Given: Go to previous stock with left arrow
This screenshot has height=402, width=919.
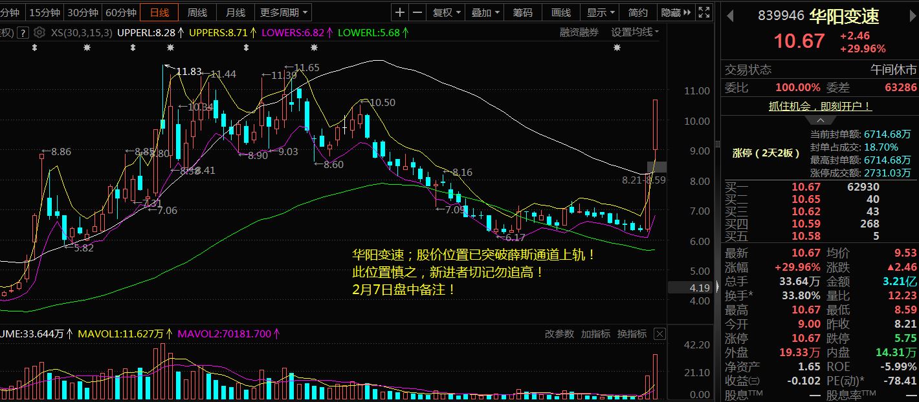Looking at the screenshot, I should click(730, 16).
